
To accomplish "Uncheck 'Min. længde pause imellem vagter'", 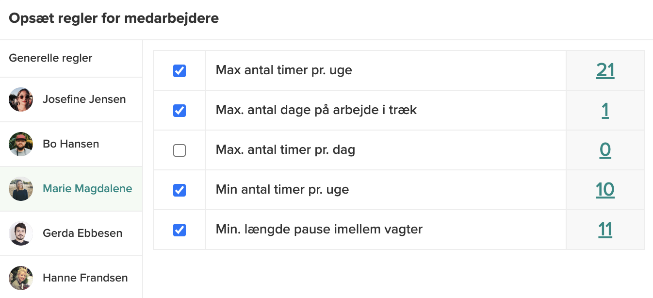I will point(180,230).
